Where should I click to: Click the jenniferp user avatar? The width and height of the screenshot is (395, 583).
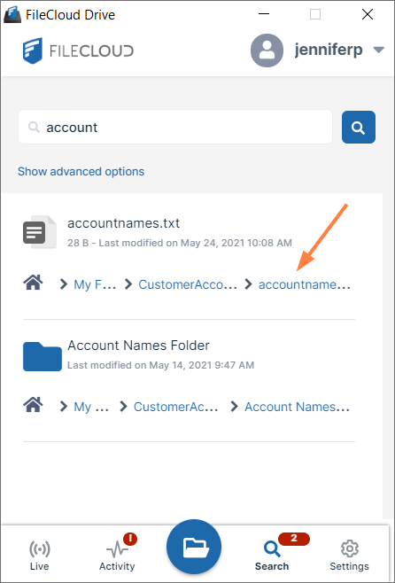tap(267, 51)
